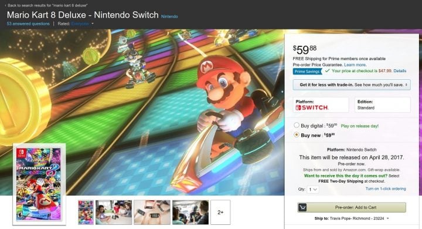Go back to search results link
Screen dimensions: 422x229
(46, 5)
